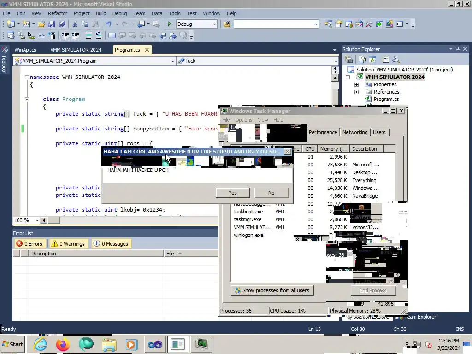This screenshot has height=354, width=472.
Task: Click the Extension Manager toolbar icon
Action: (x=389, y=24)
